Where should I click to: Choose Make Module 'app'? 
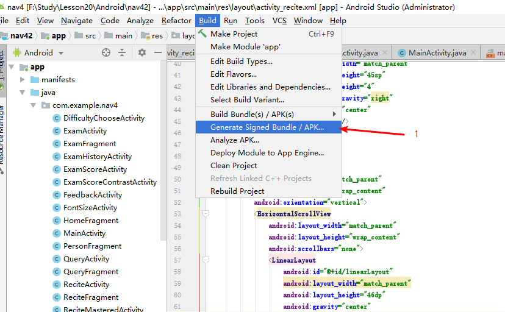(x=268, y=47)
